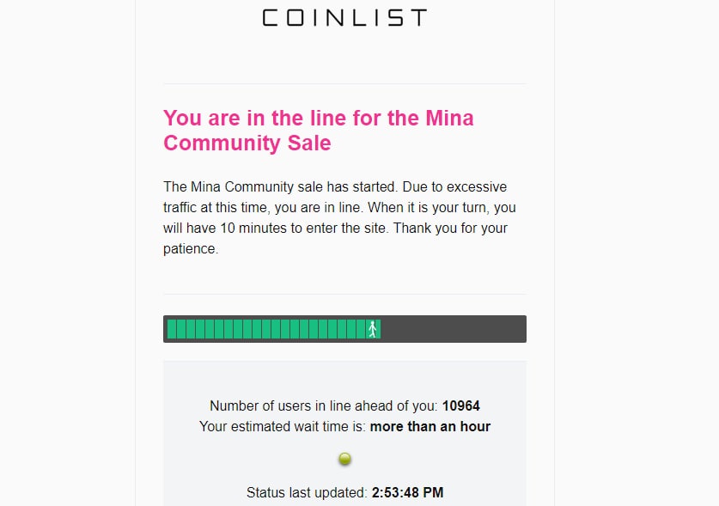Viewport: 719px width, 506px height.
Task: Click the words "Community Sale" in heading
Action: coord(247,143)
